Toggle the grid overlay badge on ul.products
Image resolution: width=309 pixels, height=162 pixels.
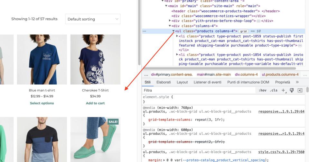(x=244, y=31)
